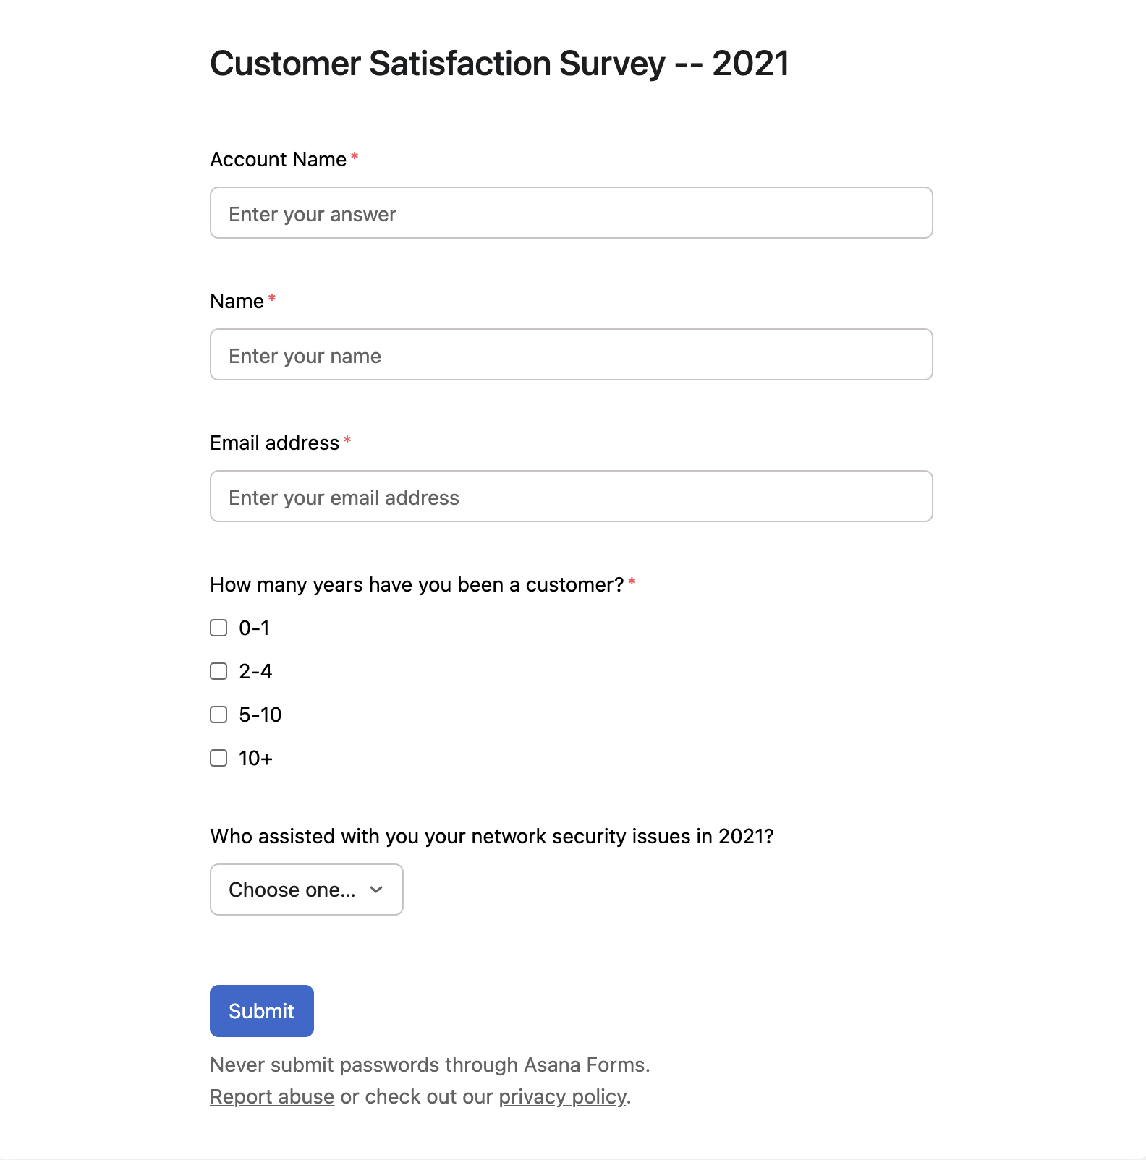Image resolution: width=1146 pixels, height=1160 pixels.
Task: Tick the 0-1 years checkbox
Action: coord(218,628)
